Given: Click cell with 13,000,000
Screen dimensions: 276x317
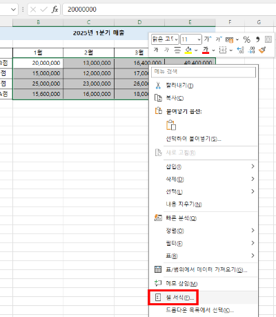Looking at the screenshot, I should (88, 63).
